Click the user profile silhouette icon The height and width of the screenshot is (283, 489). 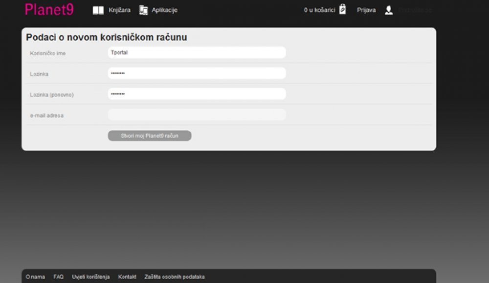(389, 10)
